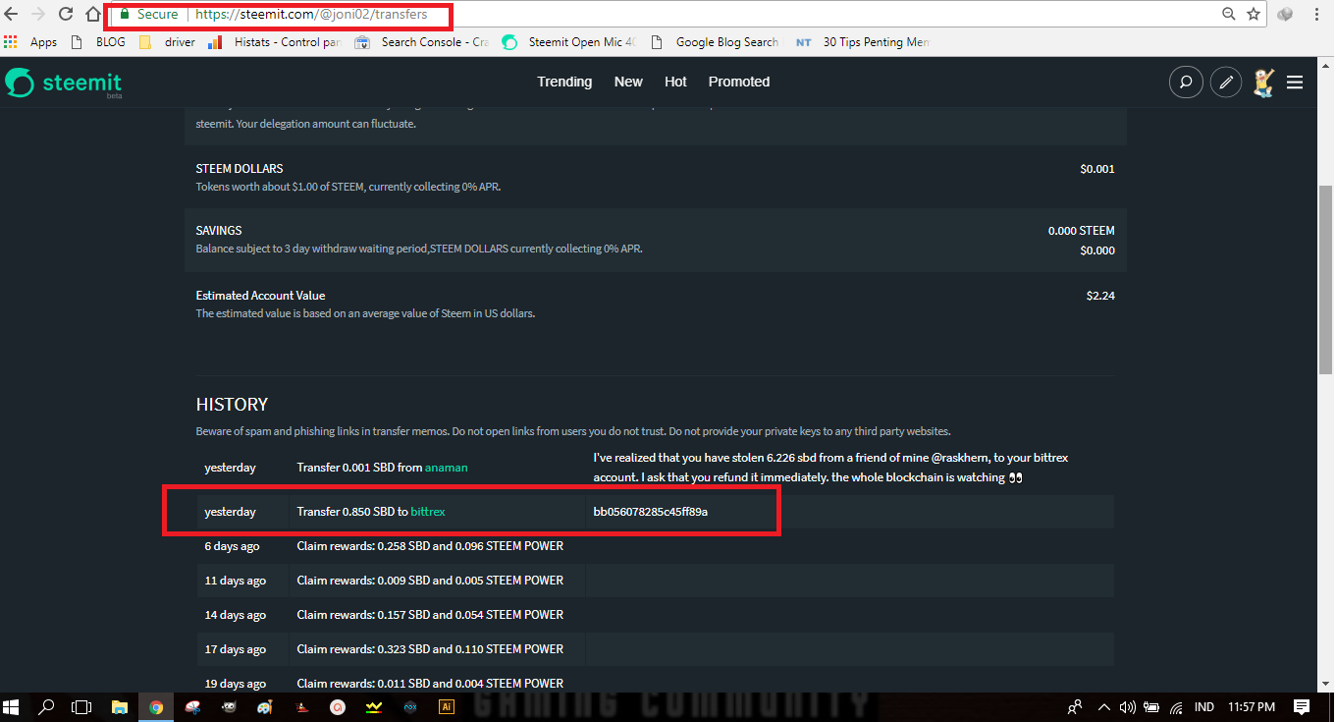The width and height of the screenshot is (1336, 722).
Task: Open the driver bookmark folder
Action: 168,42
